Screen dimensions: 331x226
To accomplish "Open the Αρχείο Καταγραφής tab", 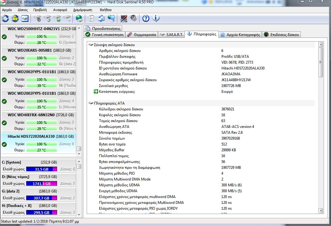I will click(x=240, y=35).
